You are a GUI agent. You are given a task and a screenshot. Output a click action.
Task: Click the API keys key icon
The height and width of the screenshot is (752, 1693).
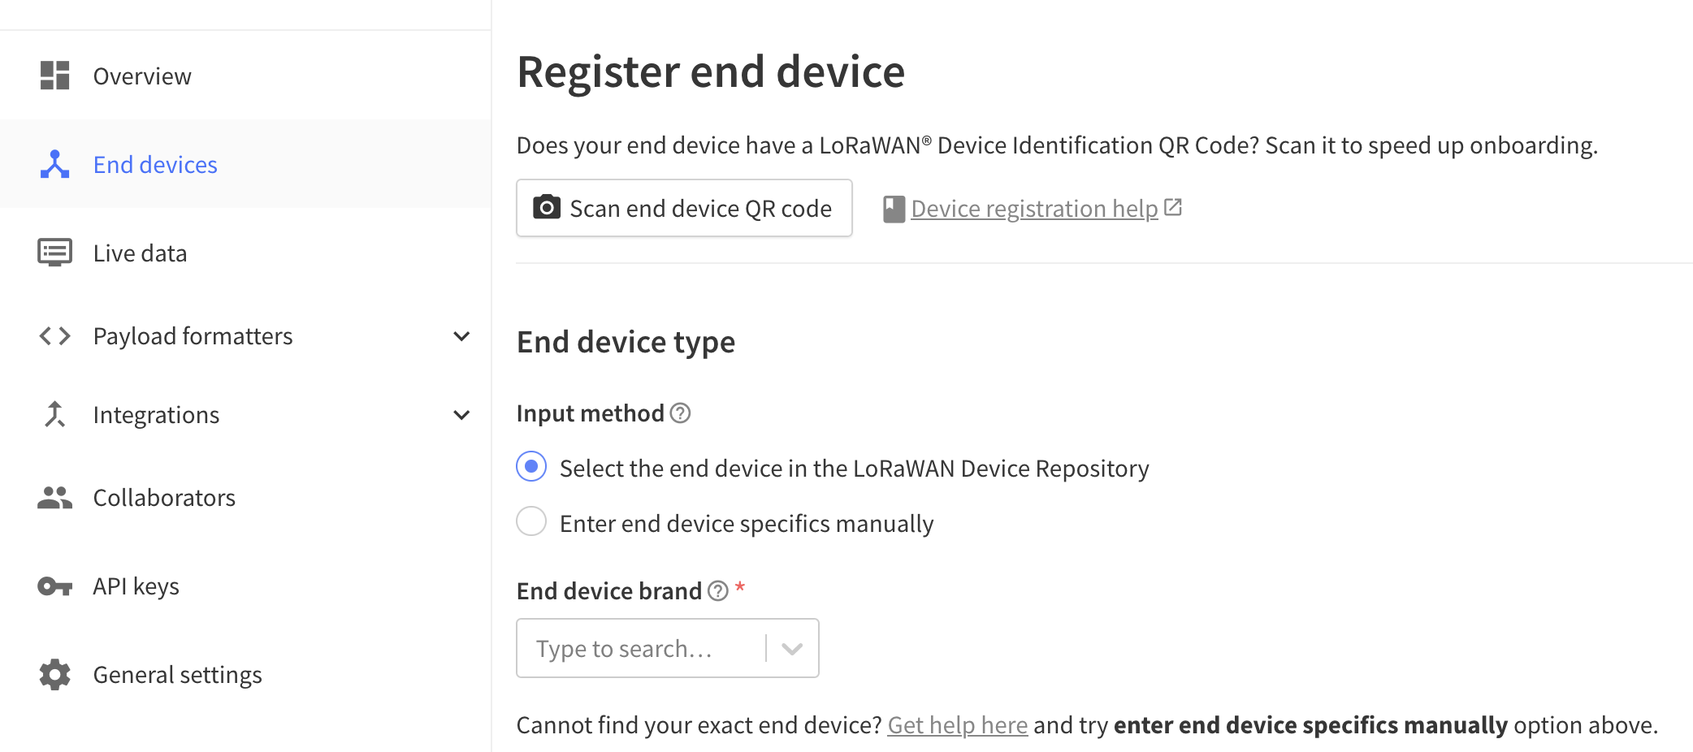pyautogui.click(x=54, y=586)
